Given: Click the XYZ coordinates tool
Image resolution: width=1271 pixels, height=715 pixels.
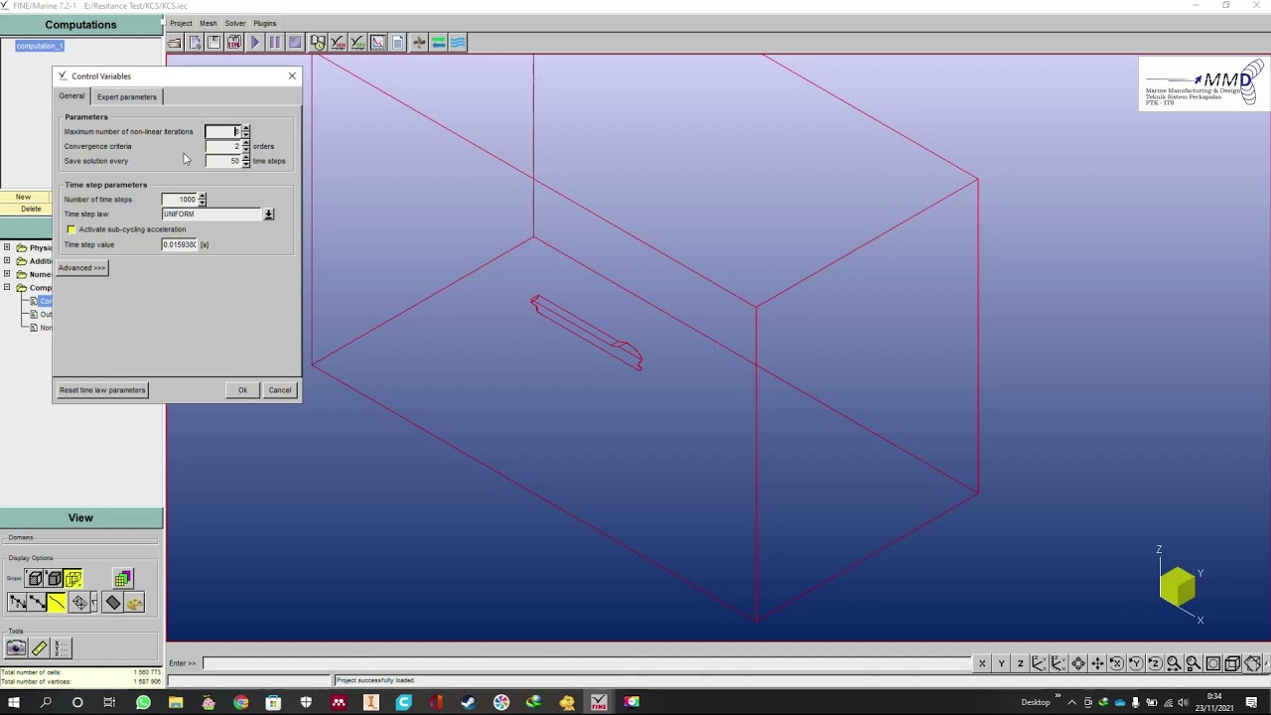Looking at the screenshot, I should 62,648.
